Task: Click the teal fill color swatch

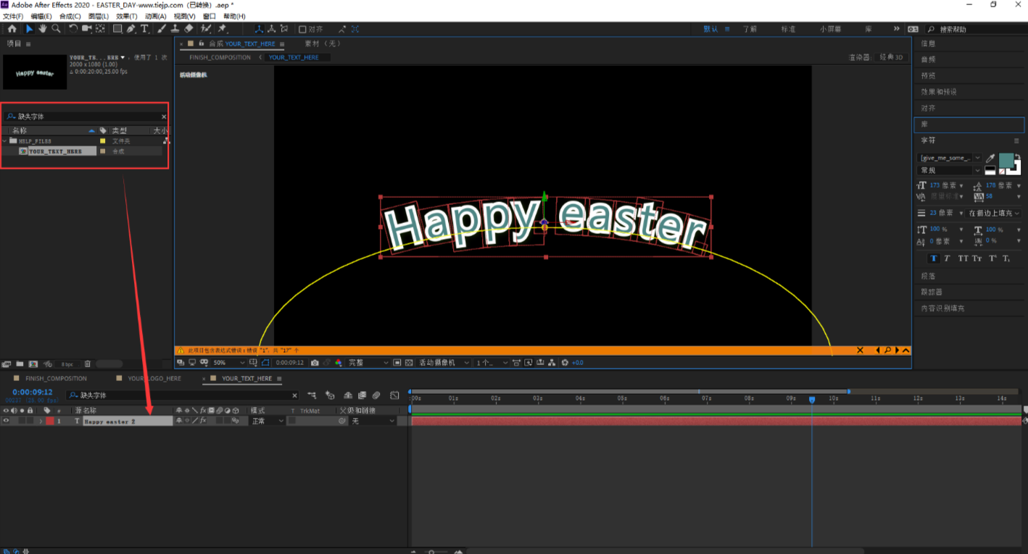Action: click(1006, 161)
